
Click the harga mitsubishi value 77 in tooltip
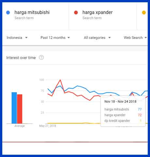click(x=140, y=109)
